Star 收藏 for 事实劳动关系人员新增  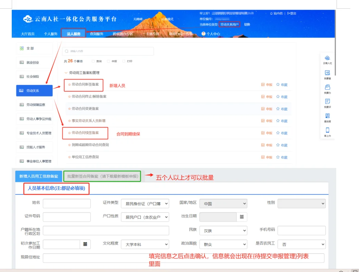point(282,121)
